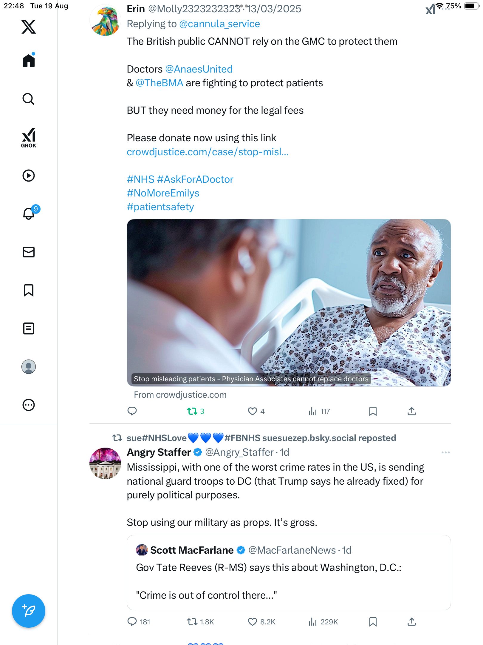Viewport: 483px width, 645px height.
Task: Open direct messages envelope
Action: [29, 252]
